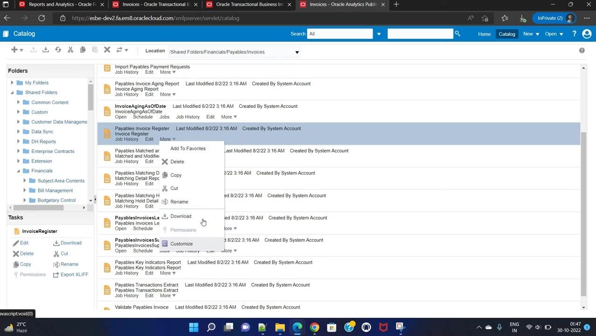Select DH Reports folder in tree
The width and height of the screenshot is (596, 336).
click(x=43, y=141)
